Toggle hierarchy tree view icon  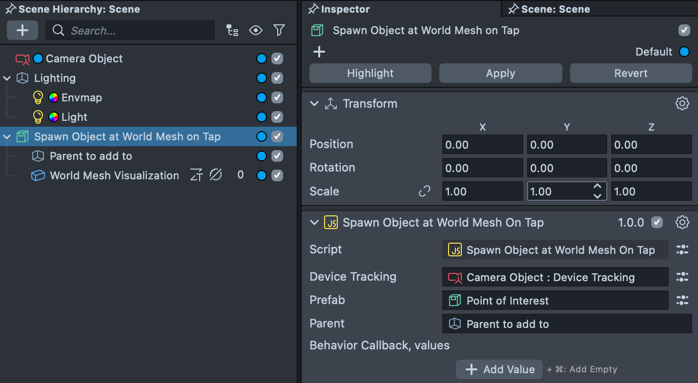pos(232,31)
